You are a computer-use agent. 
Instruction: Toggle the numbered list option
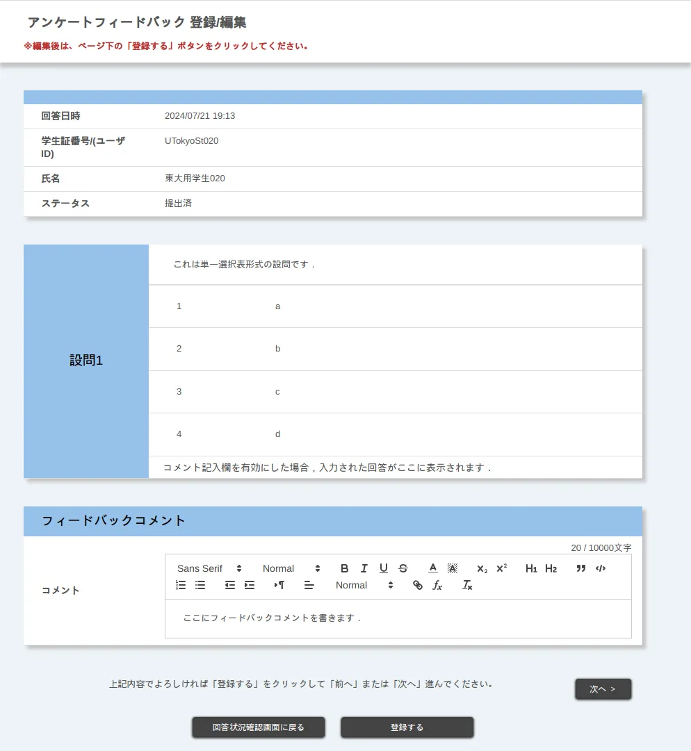(181, 586)
